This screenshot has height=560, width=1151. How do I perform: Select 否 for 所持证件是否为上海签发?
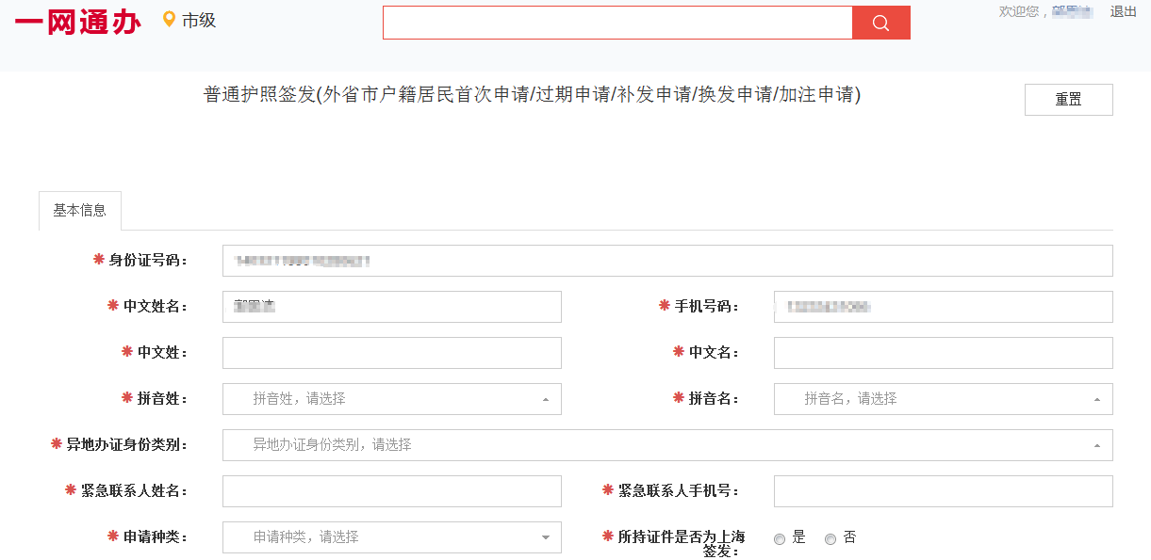[830, 539]
